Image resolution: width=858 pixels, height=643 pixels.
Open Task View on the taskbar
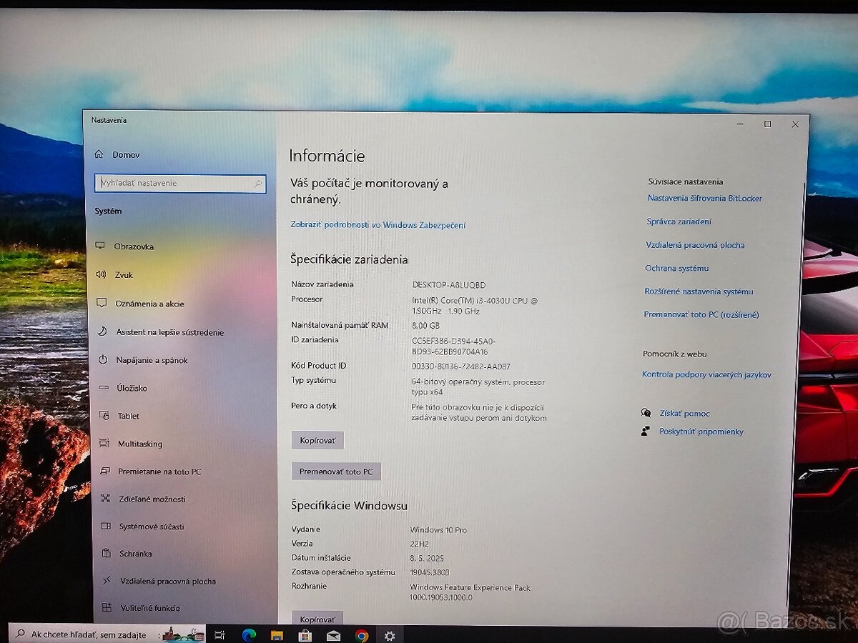(x=220, y=634)
